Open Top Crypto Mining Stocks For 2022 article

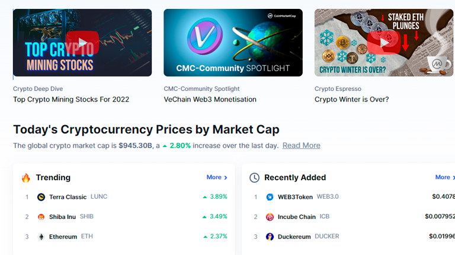click(x=71, y=99)
